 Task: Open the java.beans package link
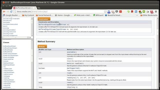coord(6,22)
